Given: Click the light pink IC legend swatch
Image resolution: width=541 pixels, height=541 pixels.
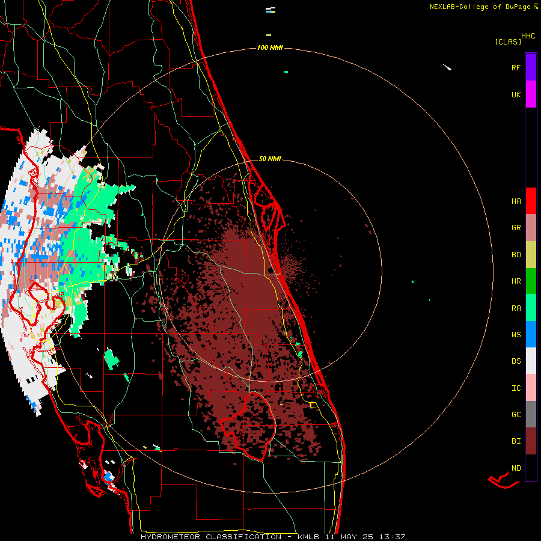Looking at the screenshot, I should (x=531, y=388).
